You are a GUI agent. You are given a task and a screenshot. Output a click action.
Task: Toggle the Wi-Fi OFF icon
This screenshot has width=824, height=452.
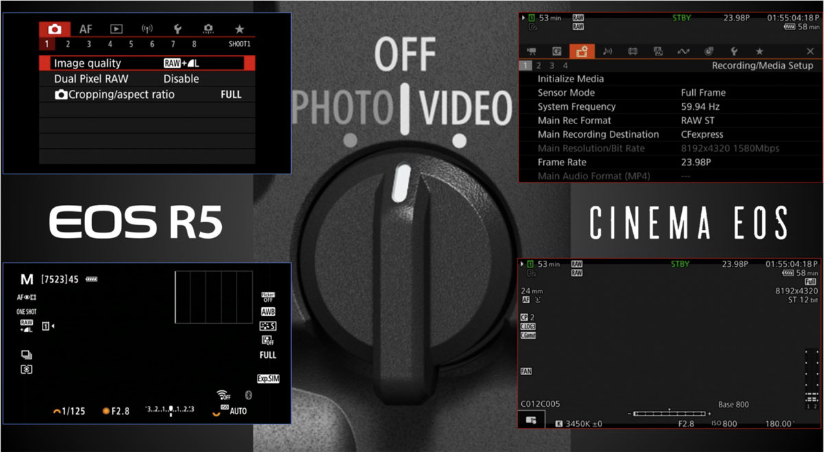[x=223, y=394]
